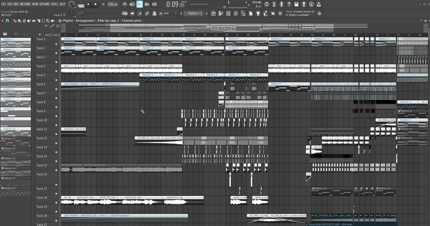The width and height of the screenshot is (430, 226).
Task: Click the microphone one-click recording icon
Action: 282,4
